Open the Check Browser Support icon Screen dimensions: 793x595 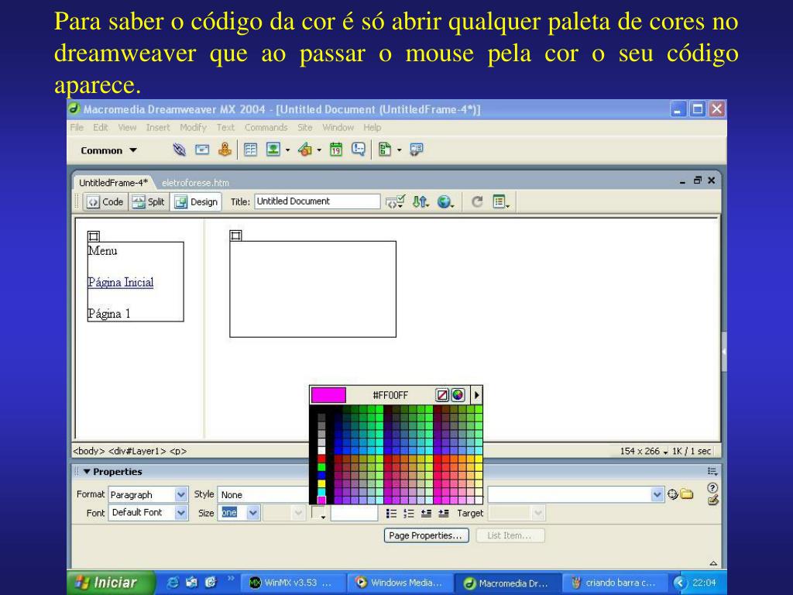pyautogui.click(x=394, y=202)
